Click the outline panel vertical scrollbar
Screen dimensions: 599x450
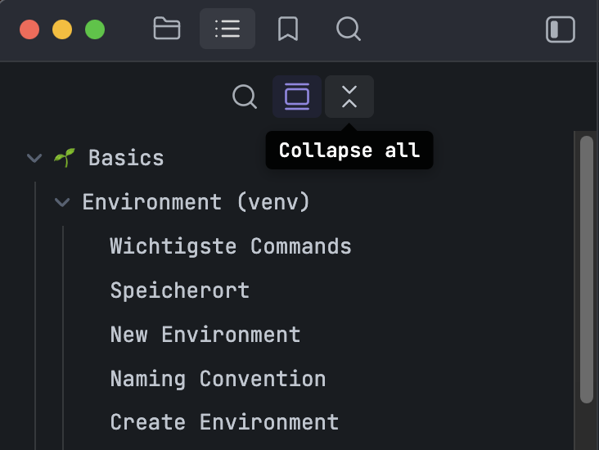point(586,270)
